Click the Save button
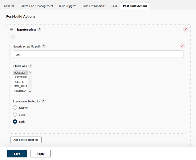 pos(17,154)
